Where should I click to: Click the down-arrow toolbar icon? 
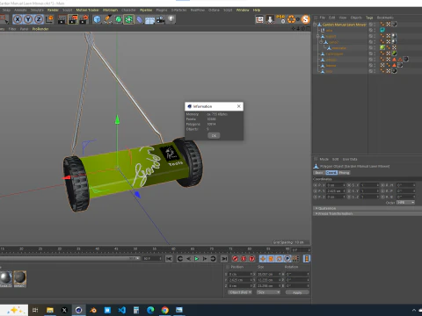tap(270, 19)
